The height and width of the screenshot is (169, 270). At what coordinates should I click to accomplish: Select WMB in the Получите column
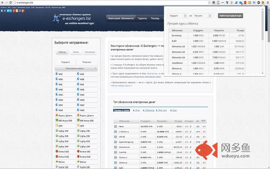(x=87, y=90)
